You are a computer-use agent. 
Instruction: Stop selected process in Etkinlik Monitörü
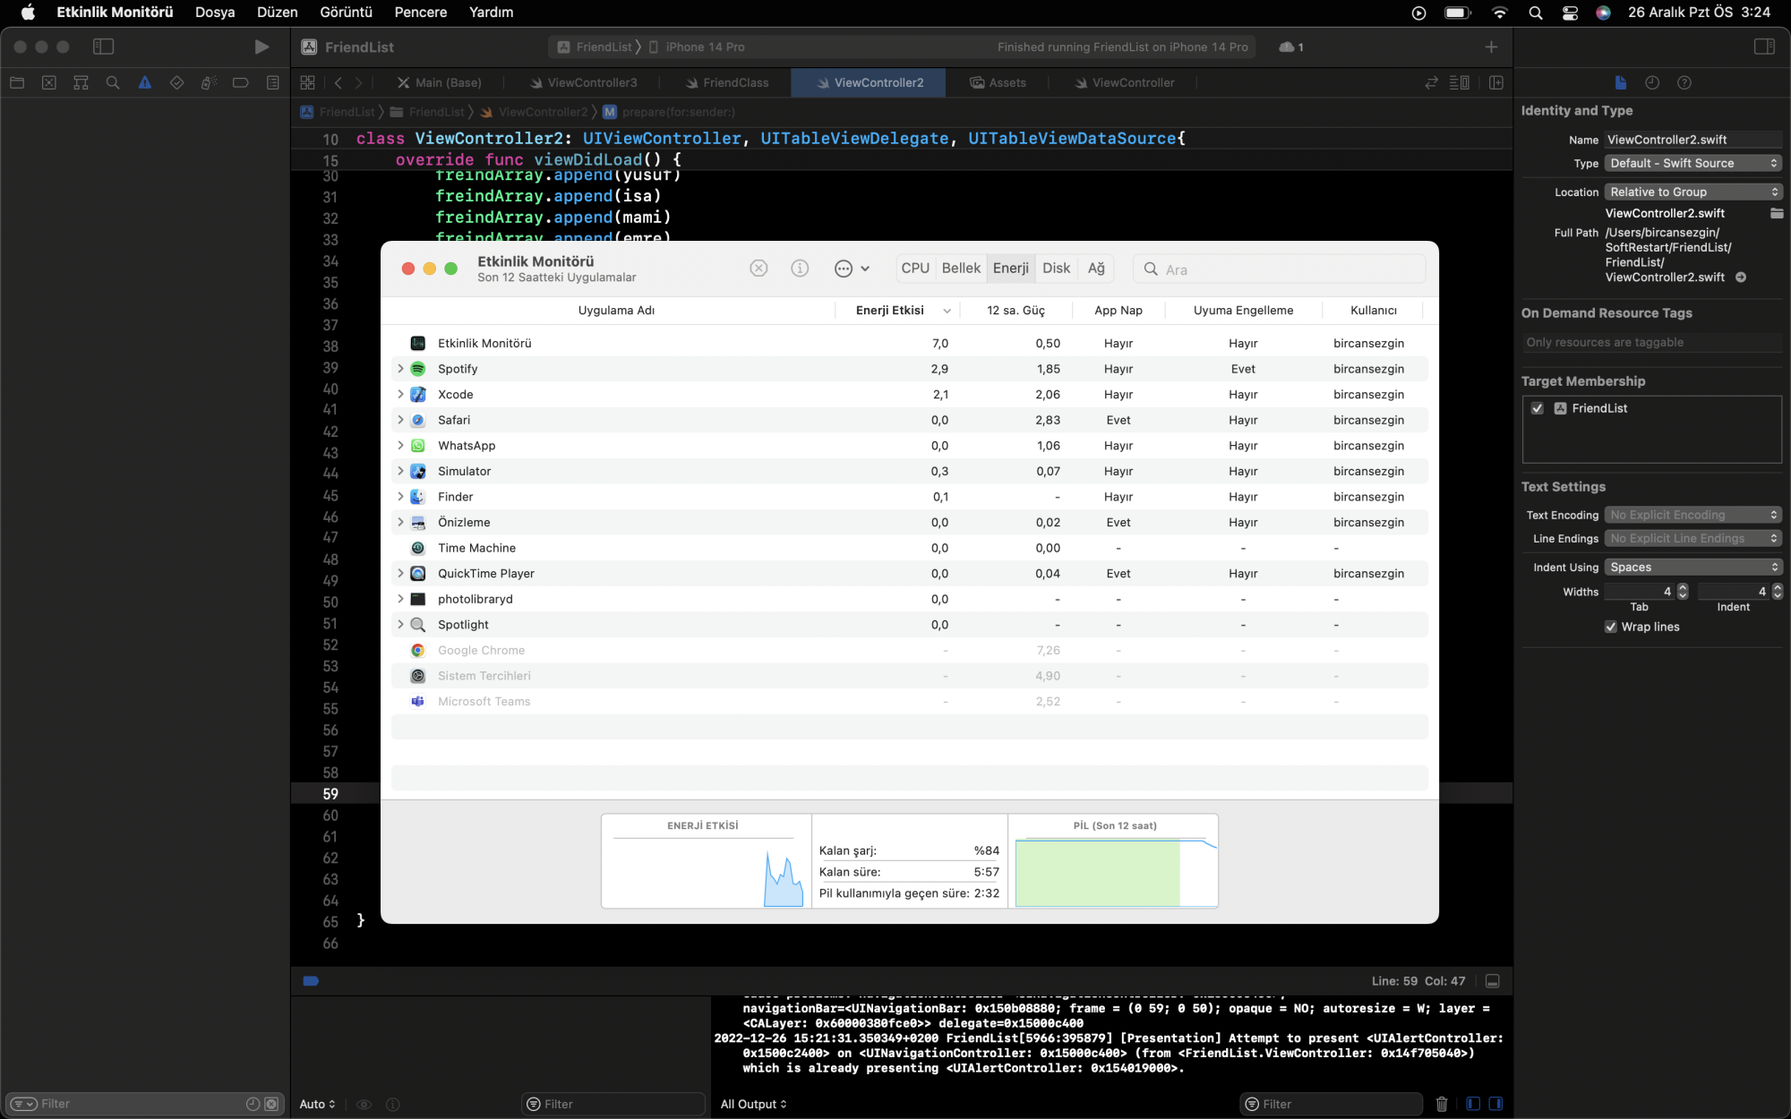tap(758, 268)
